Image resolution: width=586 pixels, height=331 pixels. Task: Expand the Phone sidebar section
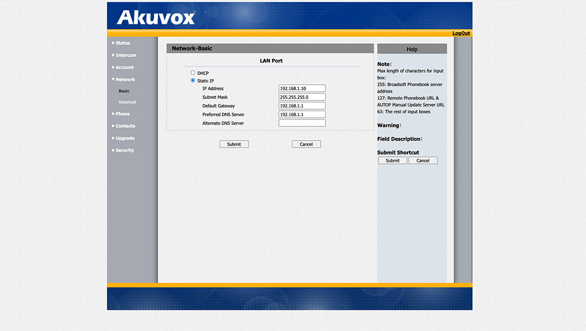pyautogui.click(x=122, y=114)
